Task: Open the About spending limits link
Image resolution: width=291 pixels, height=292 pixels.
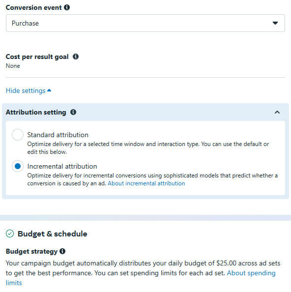Action: [x=251, y=273]
